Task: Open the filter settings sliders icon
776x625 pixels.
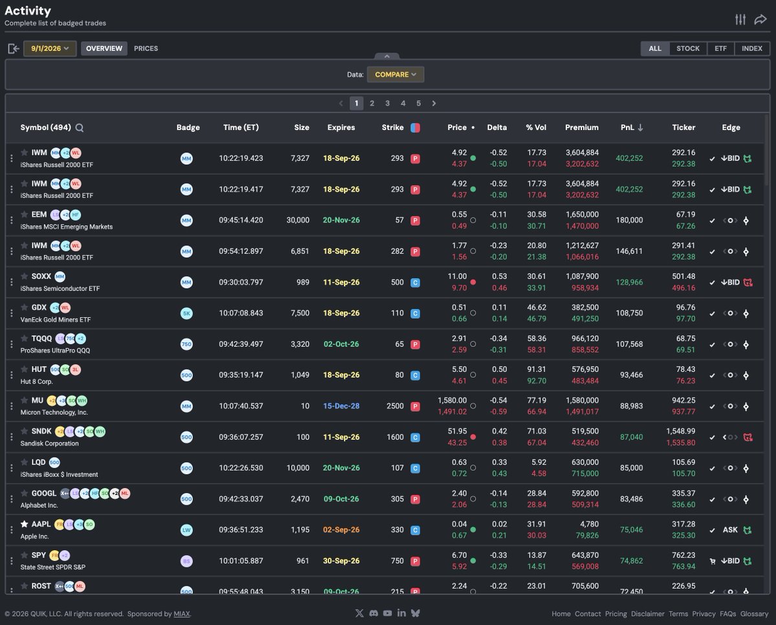Action: point(740,19)
